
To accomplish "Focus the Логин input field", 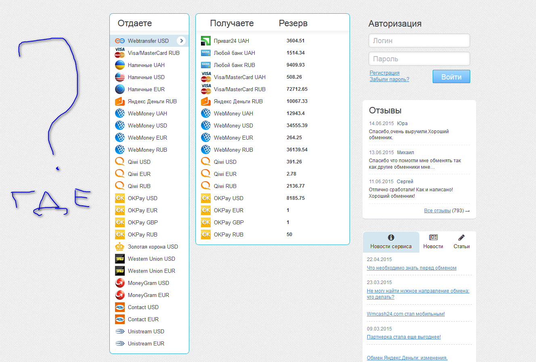I will (x=419, y=41).
